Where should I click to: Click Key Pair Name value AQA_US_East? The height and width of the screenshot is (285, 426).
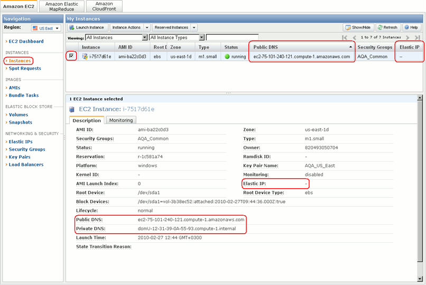320,166
